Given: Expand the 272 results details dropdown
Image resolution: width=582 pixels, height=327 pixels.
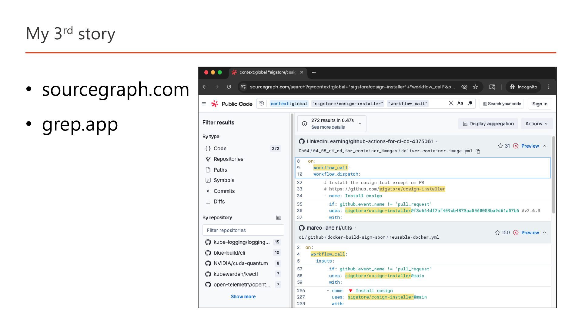Looking at the screenshot, I should tap(360, 124).
